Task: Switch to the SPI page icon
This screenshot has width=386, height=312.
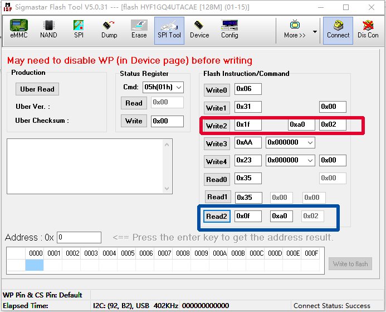Action: pyautogui.click(x=79, y=29)
